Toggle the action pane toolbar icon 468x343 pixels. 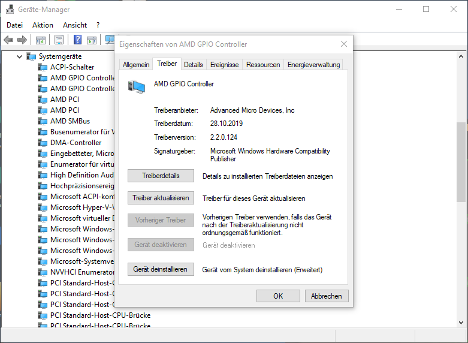[92, 40]
